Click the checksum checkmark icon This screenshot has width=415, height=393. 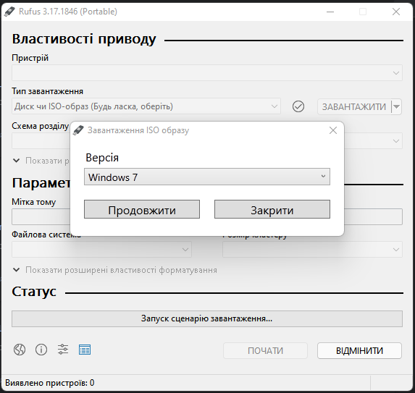[x=298, y=106]
